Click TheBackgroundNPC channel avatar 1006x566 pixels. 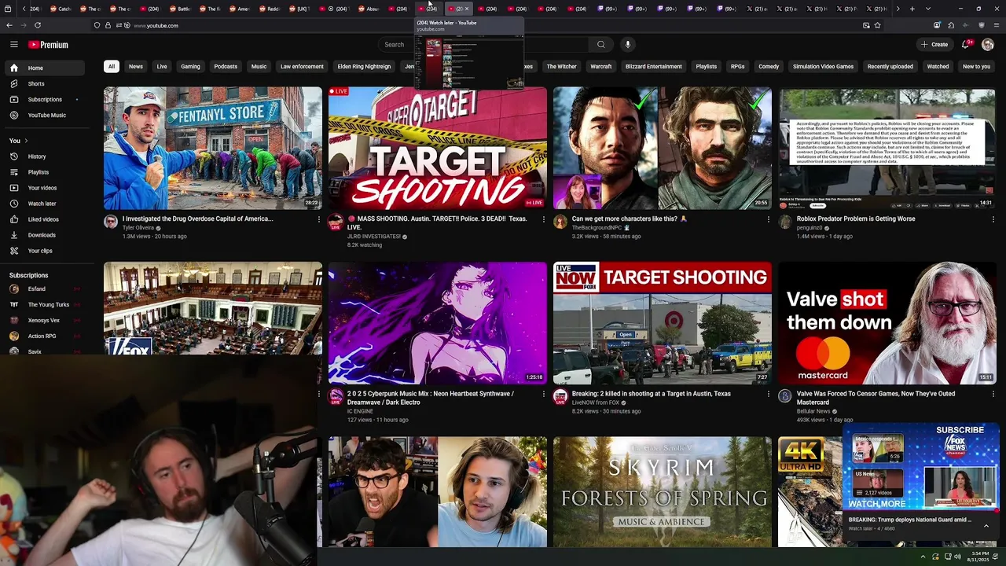click(x=560, y=222)
